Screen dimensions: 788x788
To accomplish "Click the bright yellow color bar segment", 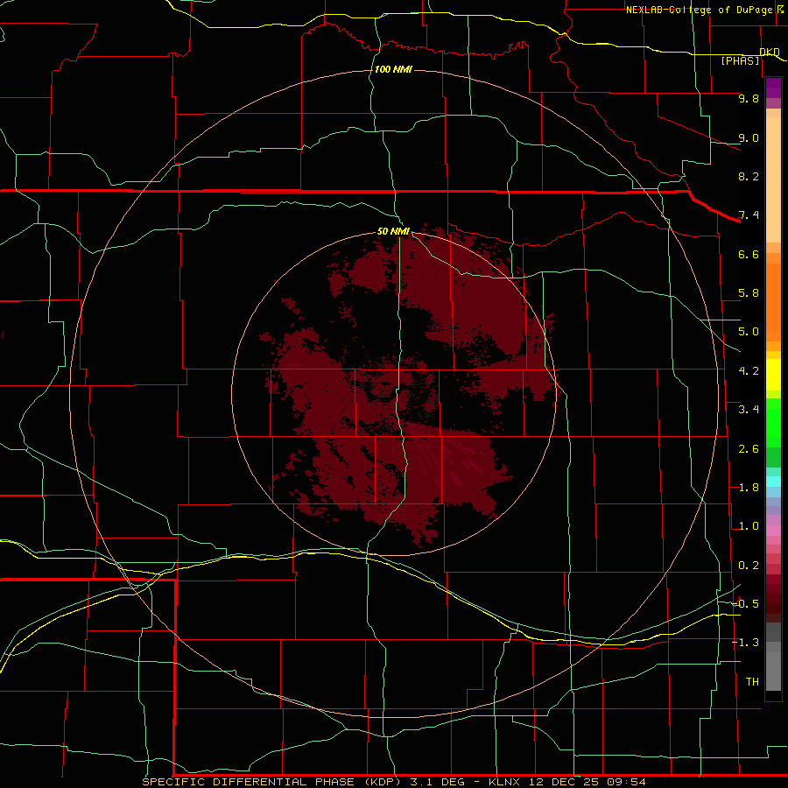I will pyautogui.click(x=773, y=375).
